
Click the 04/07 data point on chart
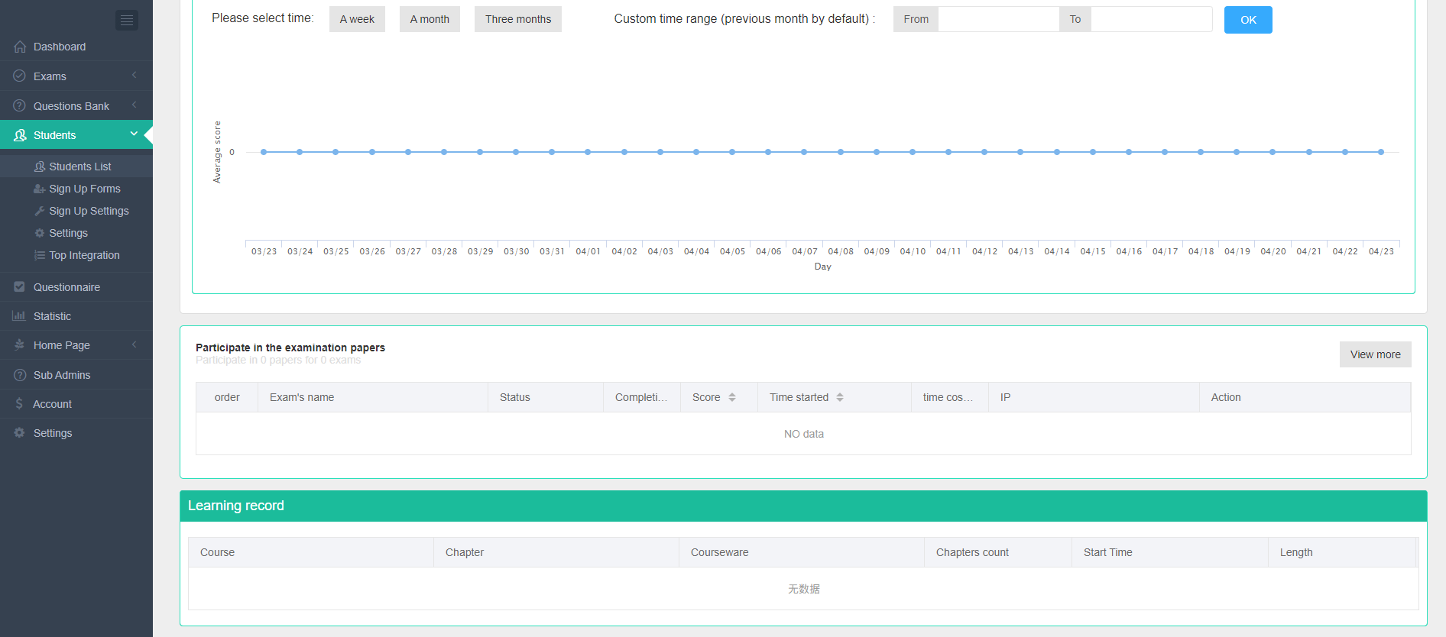[x=804, y=152]
